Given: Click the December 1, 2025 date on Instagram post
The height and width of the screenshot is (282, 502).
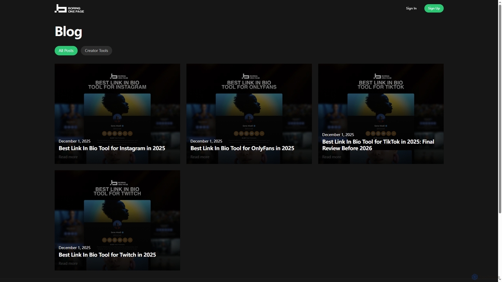Looking at the screenshot, I should [75, 141].
